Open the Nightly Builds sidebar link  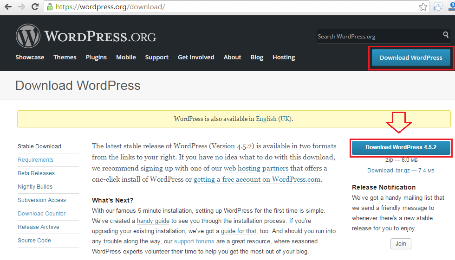(35, 187)
